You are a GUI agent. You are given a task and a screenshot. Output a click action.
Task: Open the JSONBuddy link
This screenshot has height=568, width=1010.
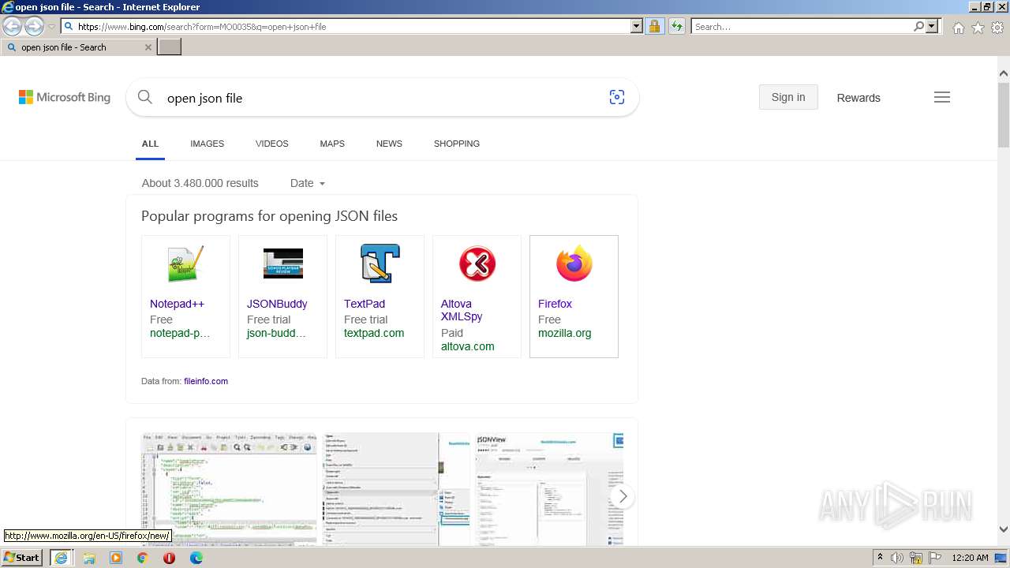277,304
